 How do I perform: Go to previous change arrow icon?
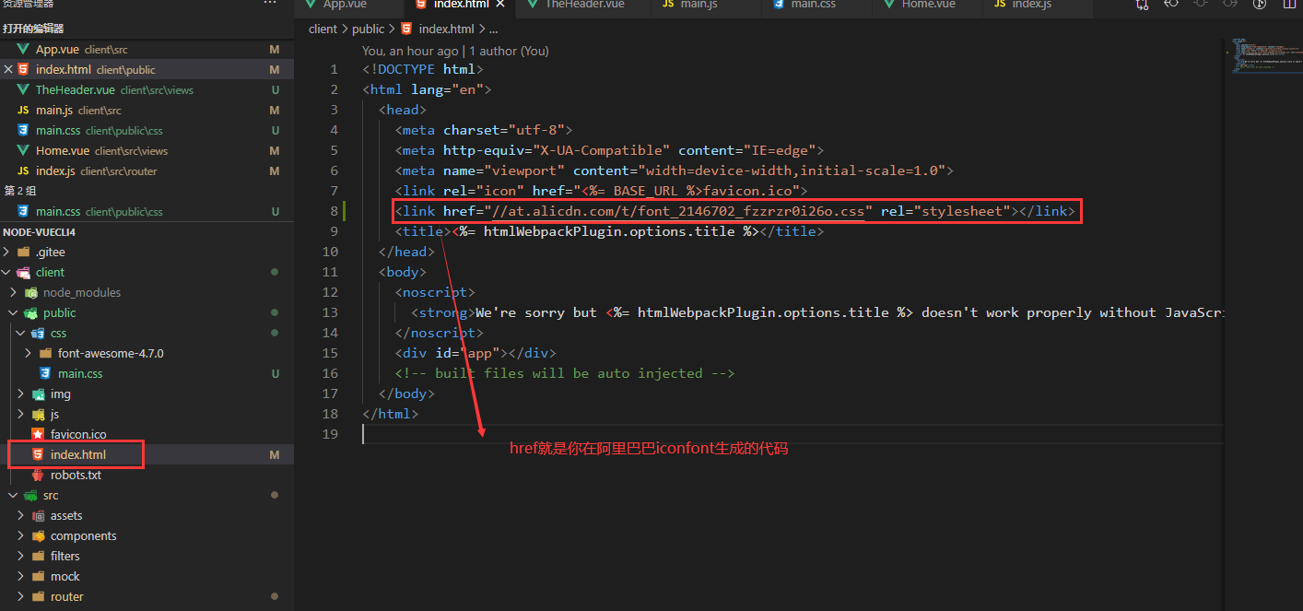tap(1171, 5)
